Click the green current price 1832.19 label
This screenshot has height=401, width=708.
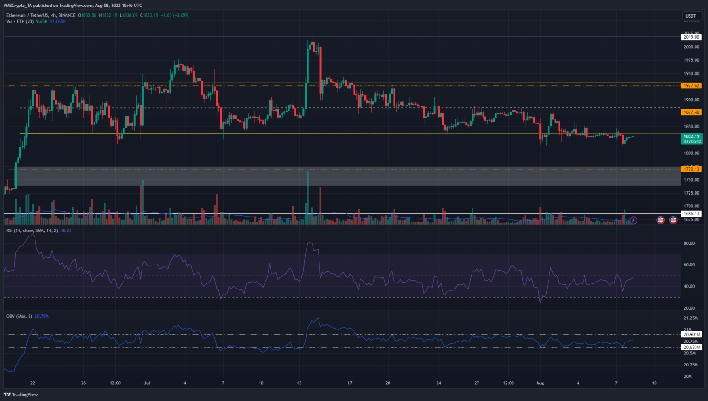(x=691, y=136)
